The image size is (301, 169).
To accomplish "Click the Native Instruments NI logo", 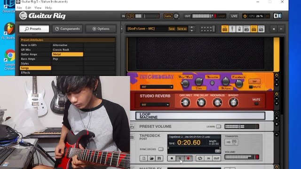I will 277,15.
